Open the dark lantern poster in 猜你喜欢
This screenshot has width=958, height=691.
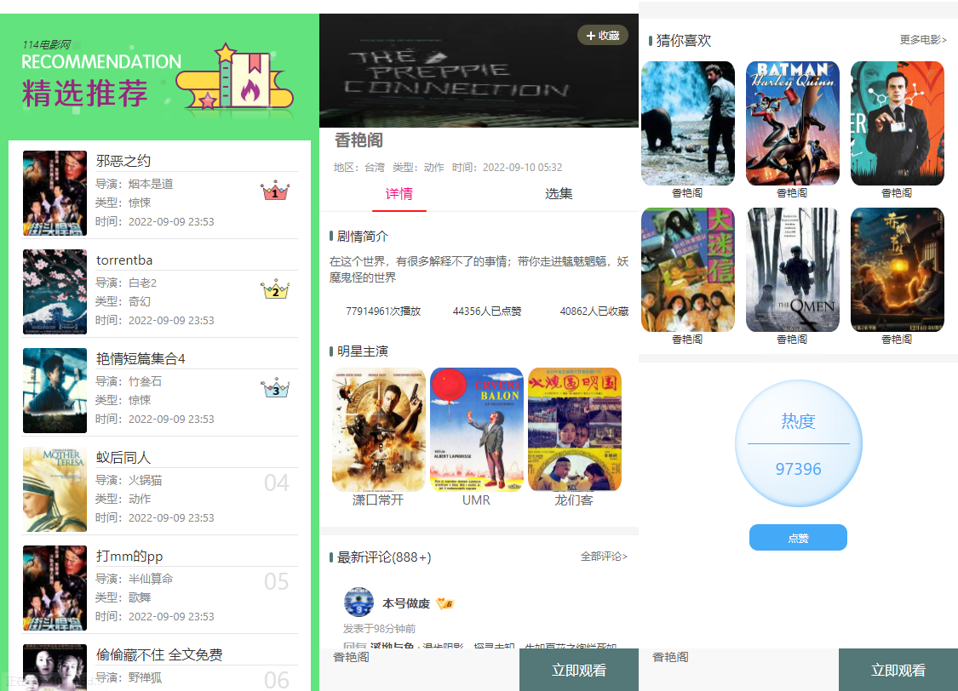coord(898,270)
